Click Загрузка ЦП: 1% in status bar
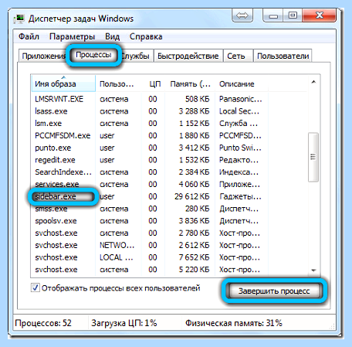This screenshot has width=352, height=347. [x=124, y=323]
